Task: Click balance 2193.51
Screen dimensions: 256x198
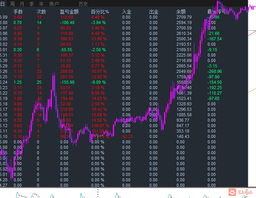Action: (184, 44)
